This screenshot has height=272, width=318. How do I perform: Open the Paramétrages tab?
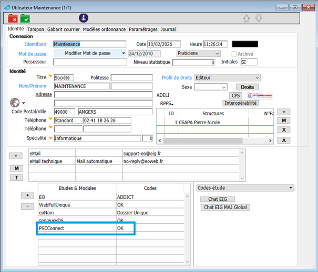point(143,29)
